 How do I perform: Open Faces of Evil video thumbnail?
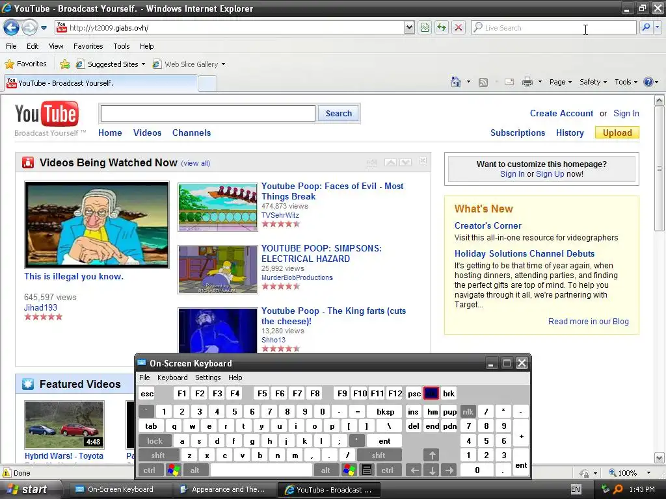coord(217,207)
